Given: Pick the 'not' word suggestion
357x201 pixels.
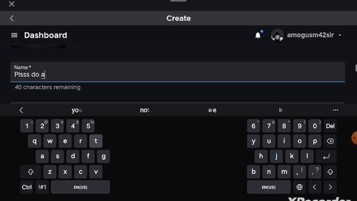Looking at the screenshot, I should pyautogui.click(x=144, y=111).
